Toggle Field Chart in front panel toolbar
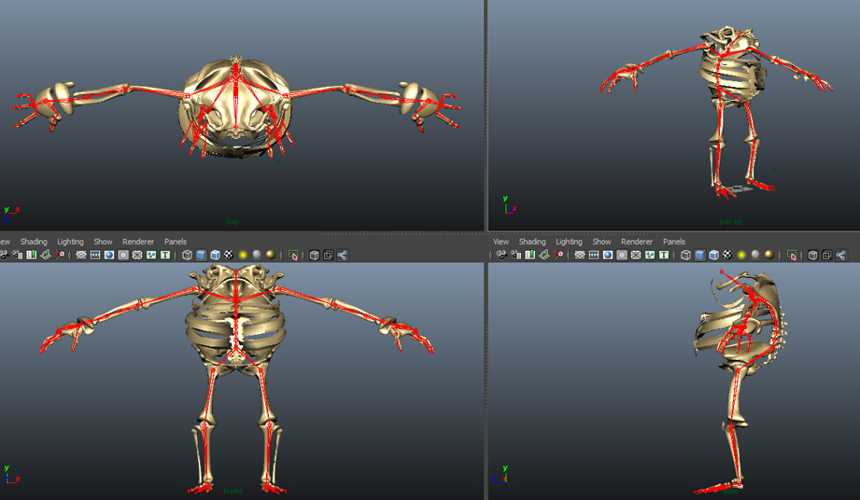 137,255
